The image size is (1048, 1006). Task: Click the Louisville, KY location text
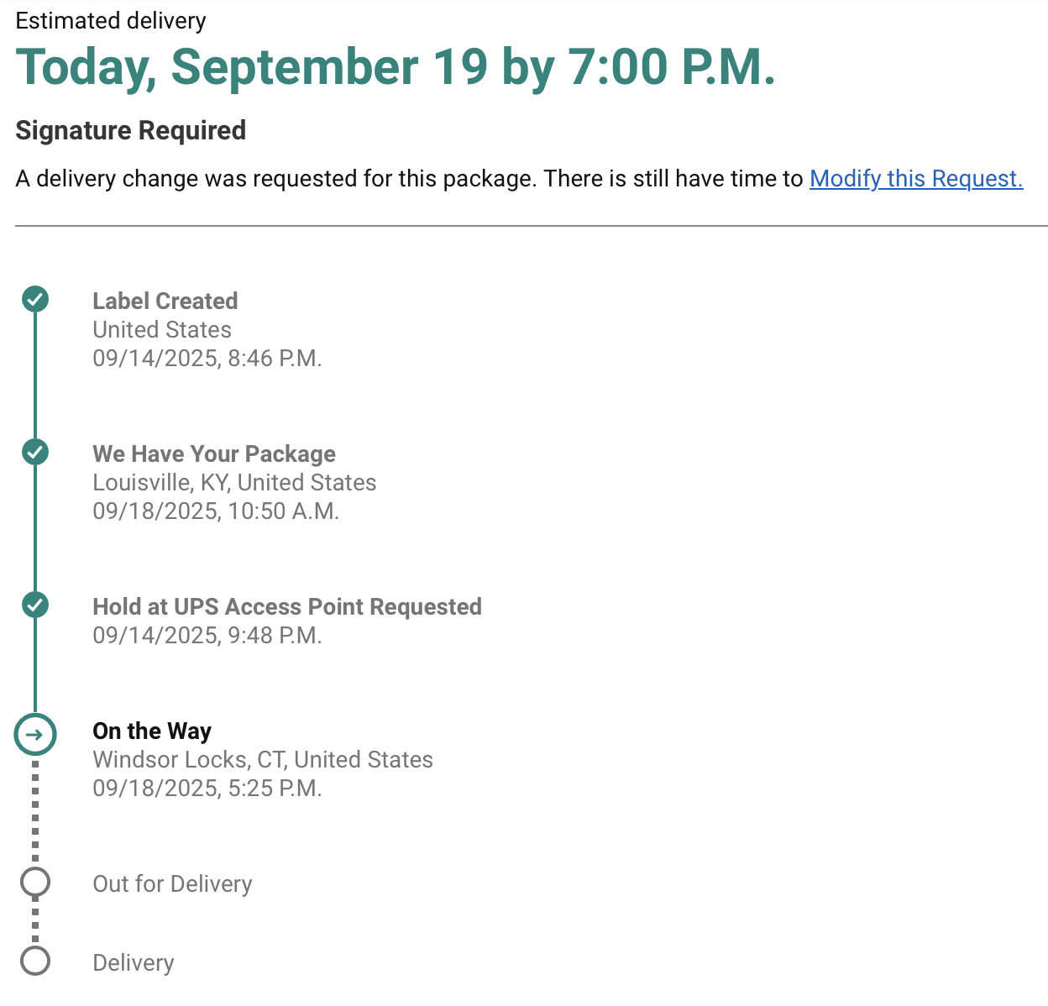pyautogui.click(x=234, y=482)
